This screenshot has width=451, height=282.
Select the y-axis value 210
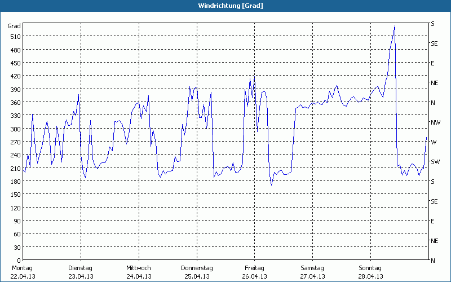(16, 168)
